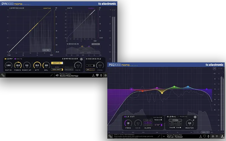
Task: Select the STEREO channel mode
Action: click(x=175, y=120)
